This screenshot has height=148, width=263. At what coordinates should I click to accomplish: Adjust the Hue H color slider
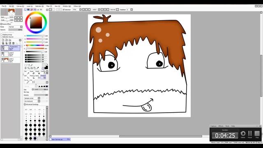[35, 46]
